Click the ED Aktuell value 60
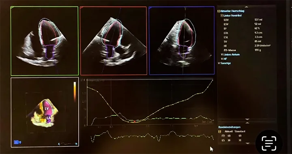 (x=229, y=136)
